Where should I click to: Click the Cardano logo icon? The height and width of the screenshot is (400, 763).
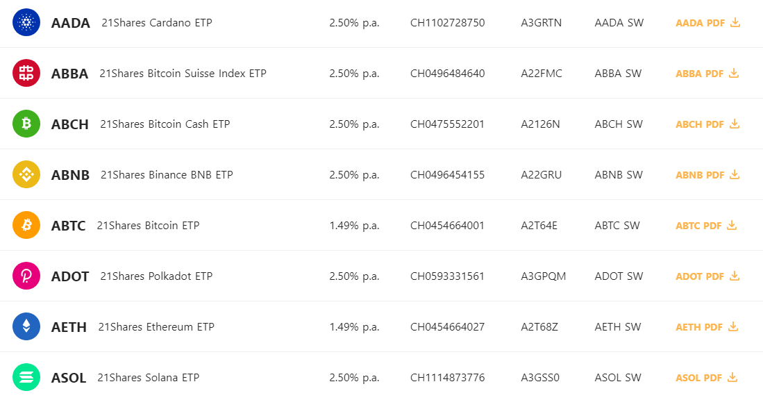tap(26, 22)
